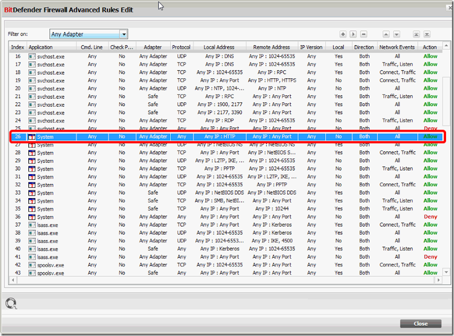This screenshot has width=454, height=336.
Task: Click 'Any IP : 10244' remote address in rule 35
Action: point(272,208)
